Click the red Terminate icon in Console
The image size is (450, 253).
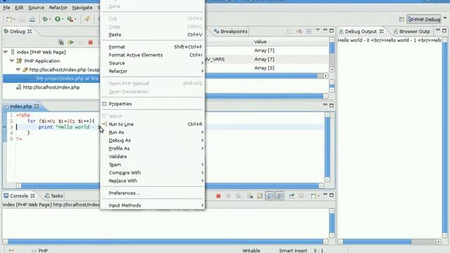pyautogui.click(x=219, y=196)
